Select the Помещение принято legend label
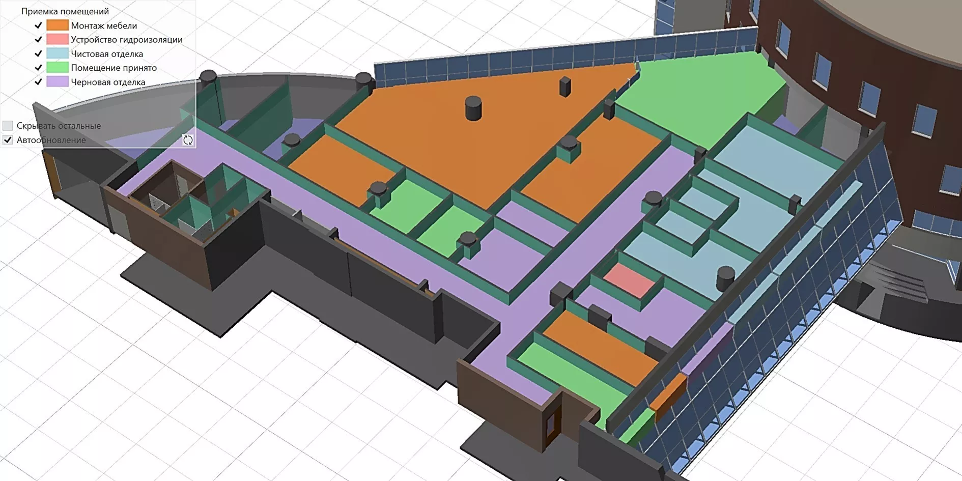Screen dimensions: 962x481 click(114, 68)
